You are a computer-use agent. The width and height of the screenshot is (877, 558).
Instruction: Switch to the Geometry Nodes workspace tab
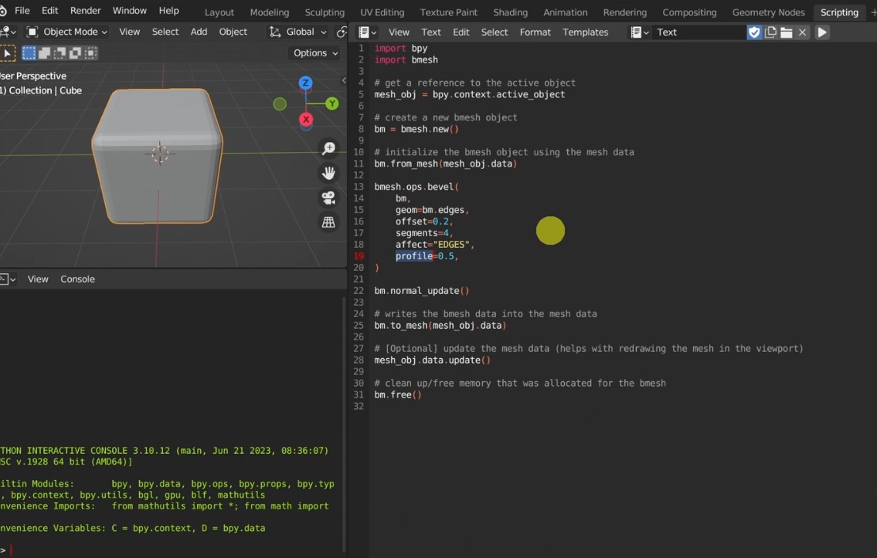pyautogui.click(x=768, y=12)
